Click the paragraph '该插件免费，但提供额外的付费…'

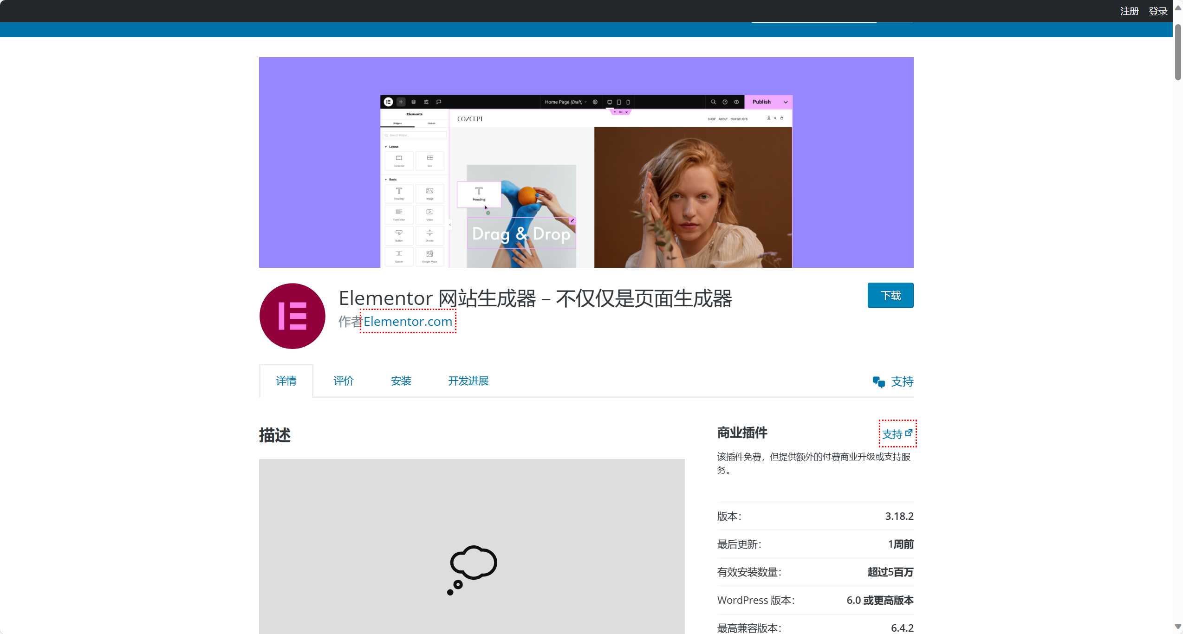[x=814, y=463]
